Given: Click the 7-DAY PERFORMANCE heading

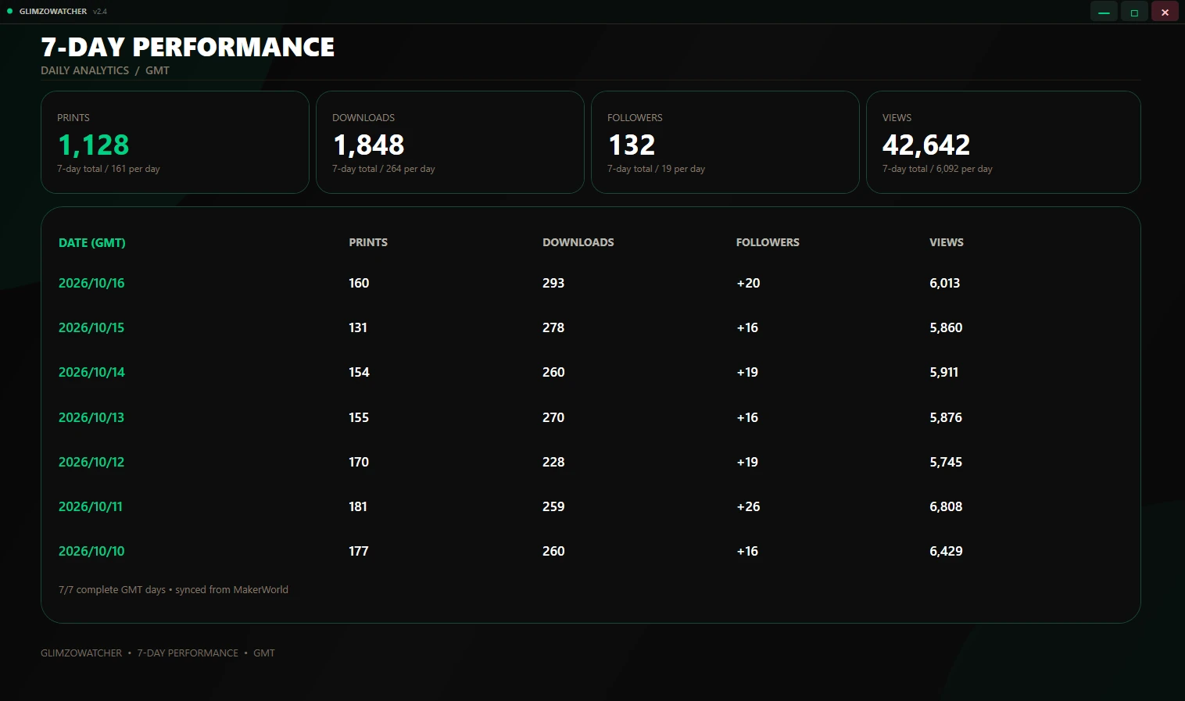Looking at the screenshot, I should point(188,47).
